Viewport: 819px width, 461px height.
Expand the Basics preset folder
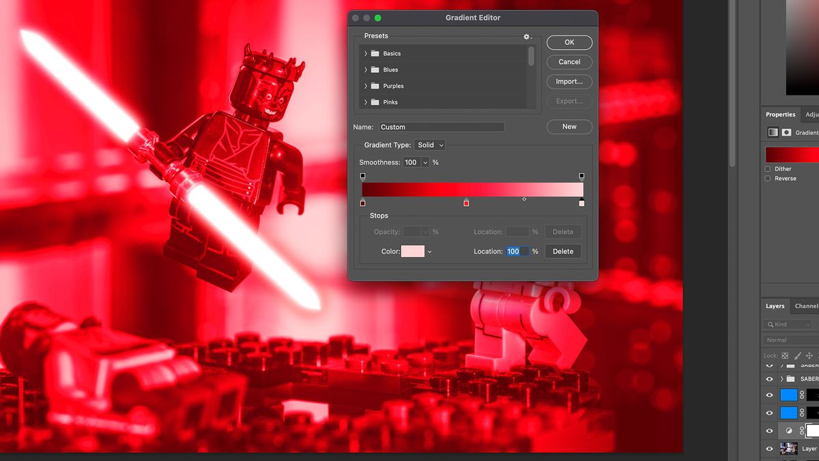pyautogui.click(x=366, y=53)
